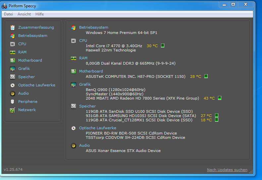262x180 pixels.
Task: Click green temperature indicator next to motherboard 28 °C
Action: tap(206, 76)
